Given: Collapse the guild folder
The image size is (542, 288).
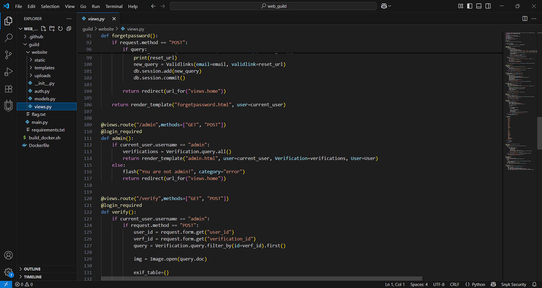Looking at the screenshot, I should pyautogui.click(x=34, y=44).
